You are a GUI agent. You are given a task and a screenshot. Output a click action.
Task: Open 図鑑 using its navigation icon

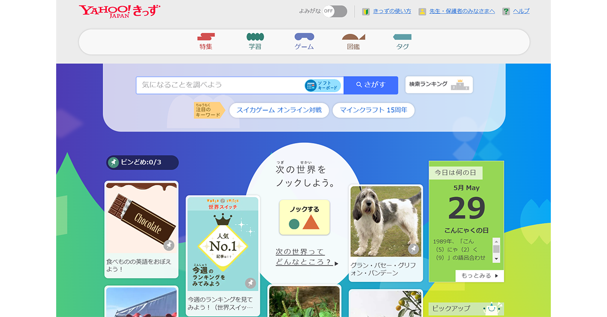coord(354,36)
